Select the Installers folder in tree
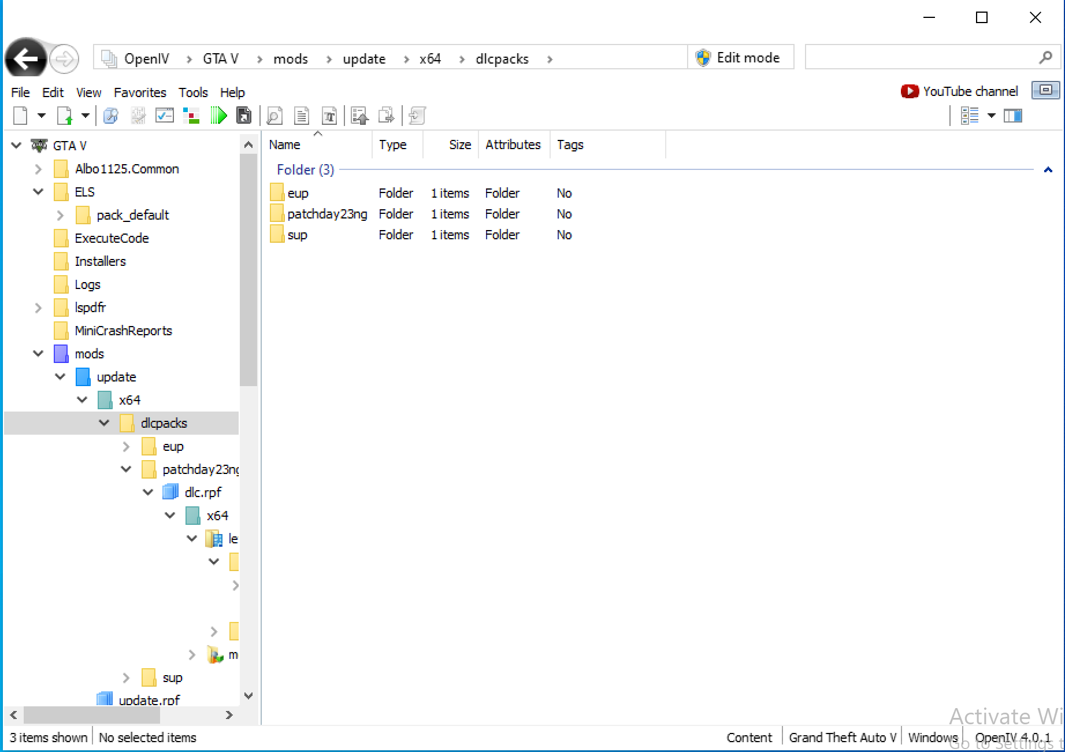Image resolution: width=1065 pixels, height=752 pixels. (100, 261)
